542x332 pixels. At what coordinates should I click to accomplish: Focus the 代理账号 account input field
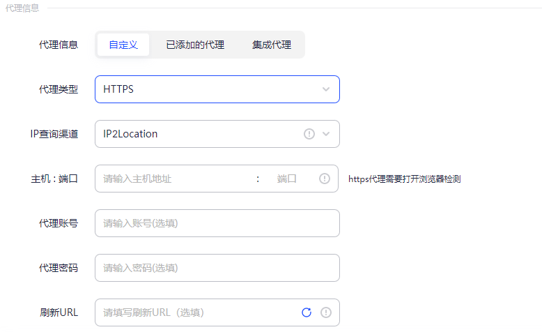[217, 223]
